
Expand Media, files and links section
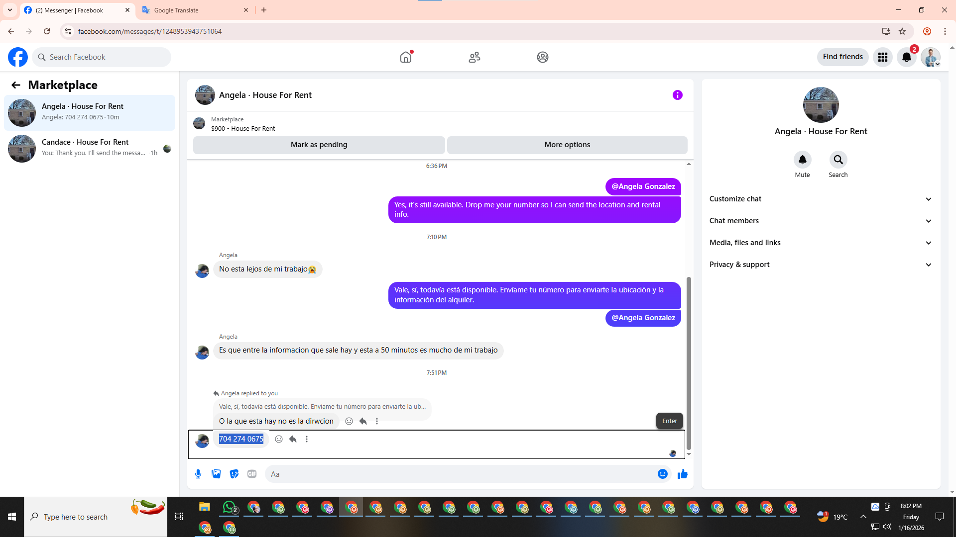click(x=820, y=243)
